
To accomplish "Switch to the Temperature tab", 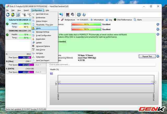I will click(x=68, y=20).
